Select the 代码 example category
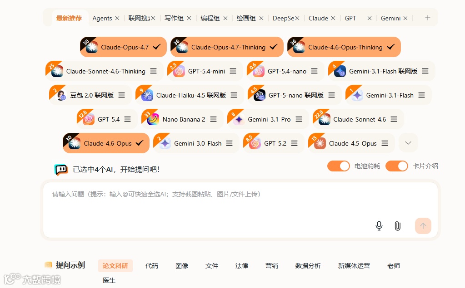 (x=151, y=266)
